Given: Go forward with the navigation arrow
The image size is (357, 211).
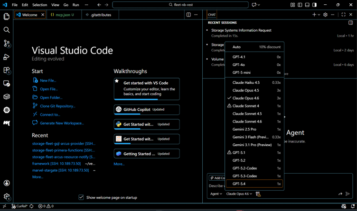Looking at the screenshot, I should click(106, 5).
